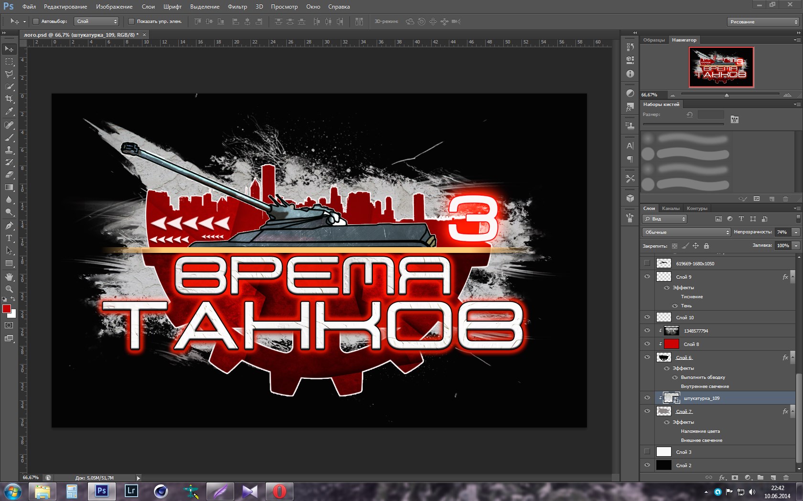Click the Opera icon in taskbar
This screenshot has width=803, height=501.
[x=280, y=491]
